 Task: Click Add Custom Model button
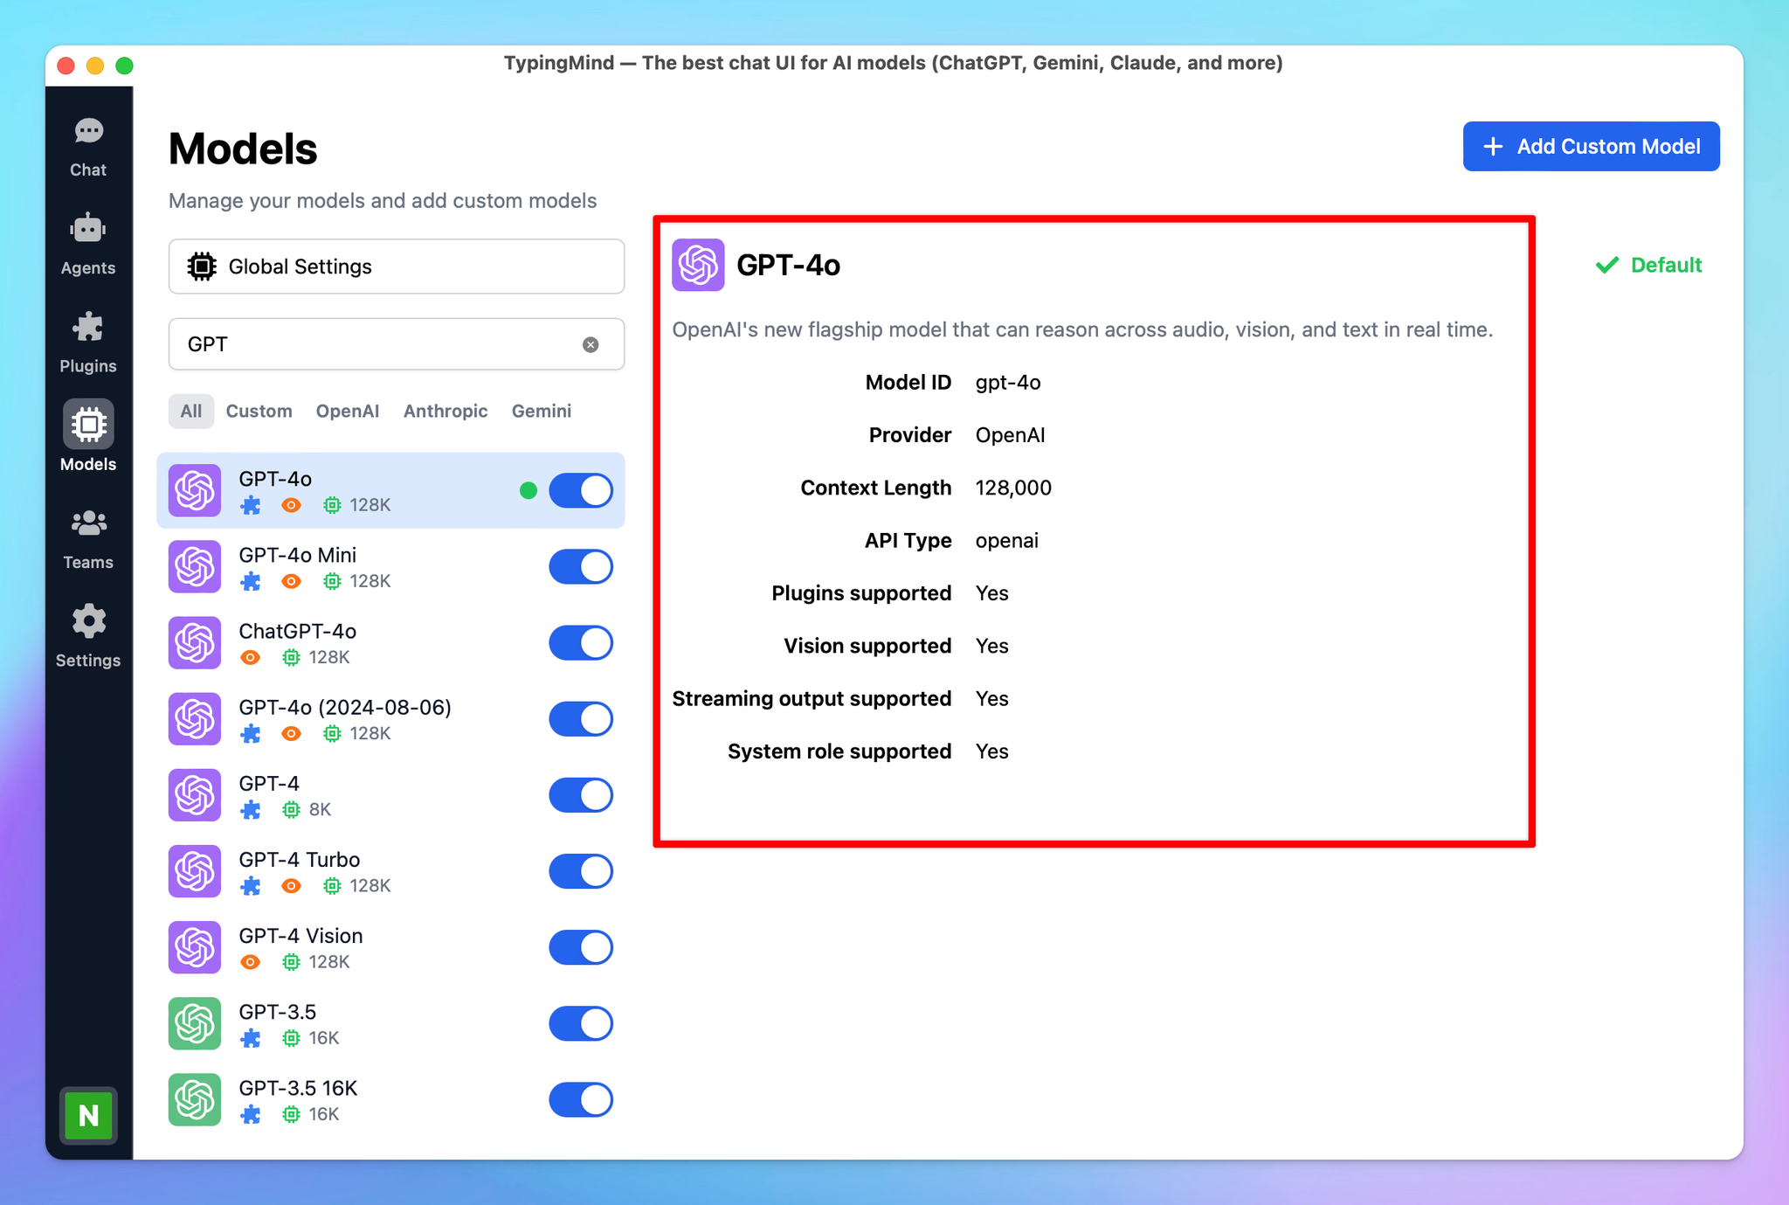pos(1591,146)
